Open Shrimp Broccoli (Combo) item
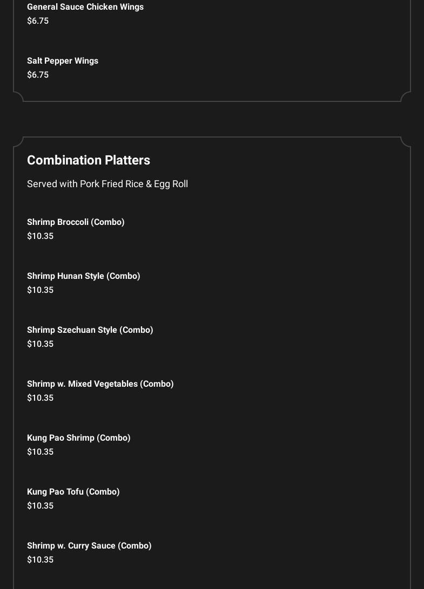 tap(76, 222)
